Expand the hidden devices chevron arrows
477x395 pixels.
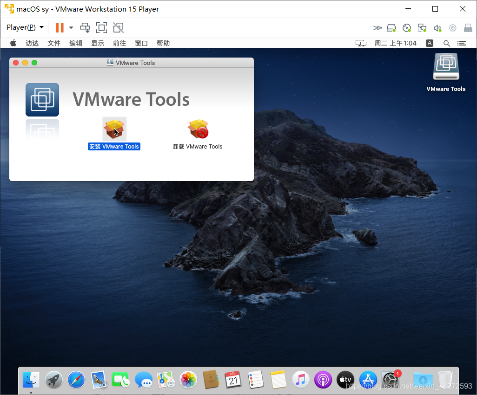(x=378, y=28)
